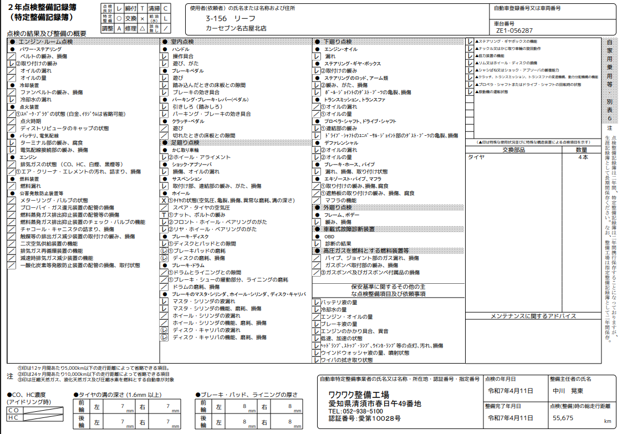Click the エンジン・ルーム点検 section header
Screen dimensions: 622x434
(83, 42)
